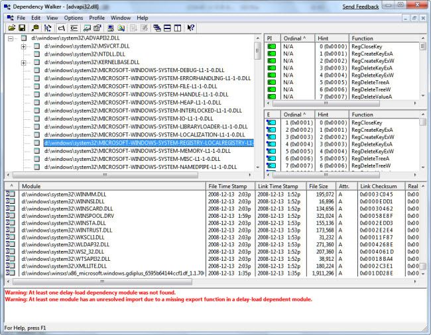Open the File menu
Viewport: 431px width, 335px height.
point(21,18)
